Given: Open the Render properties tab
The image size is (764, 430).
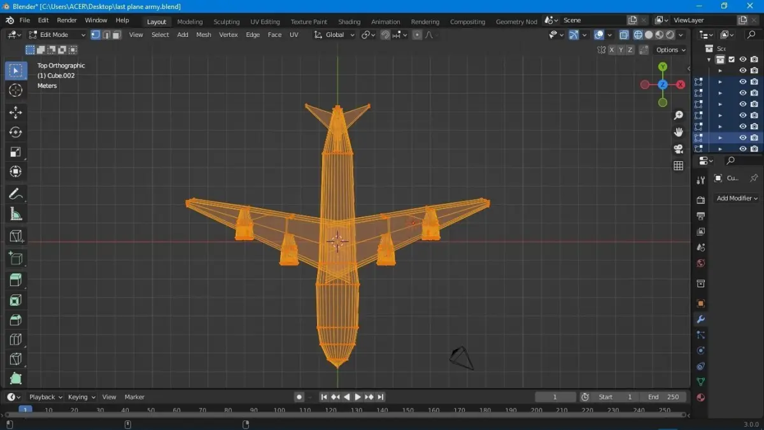Looking at the screenshot, I should 701,200.
